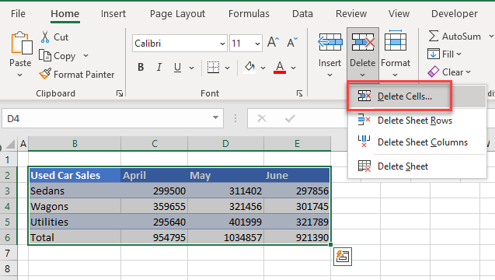
Task: Expand the fill color dropdown arrow
Action: point(263,68)
